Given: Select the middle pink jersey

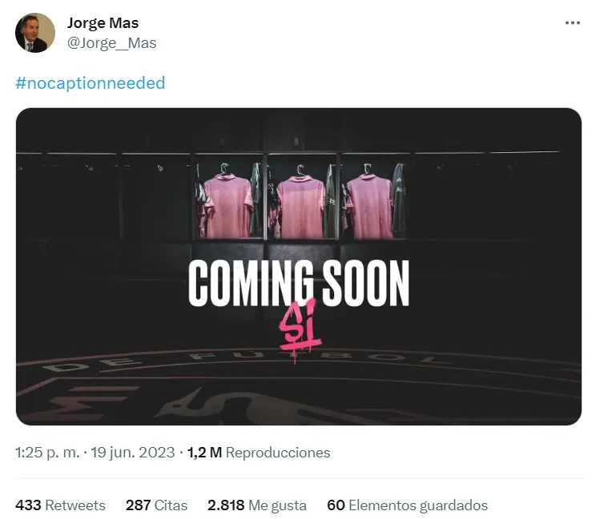Looking at the screenshot, I should [x=301, y=206].
